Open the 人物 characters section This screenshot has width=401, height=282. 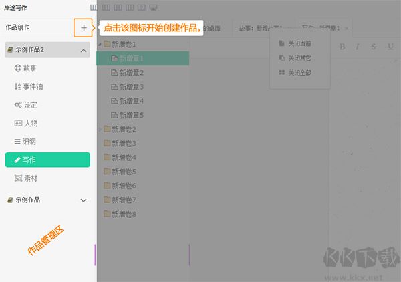26,123
